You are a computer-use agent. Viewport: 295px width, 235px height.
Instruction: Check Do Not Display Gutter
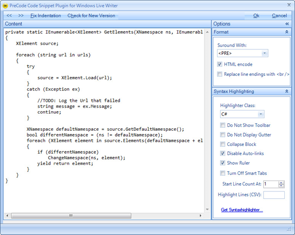(x=222, y=135)
